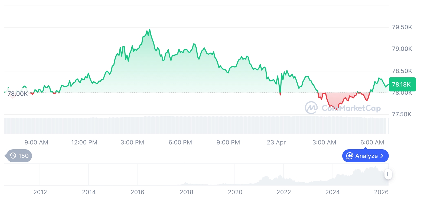Select 2012 on the navigator timeline
This screenshot has width=424, height=198.
point(40,192)
